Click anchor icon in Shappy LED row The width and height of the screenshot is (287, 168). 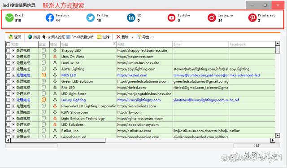click(55, 50)
